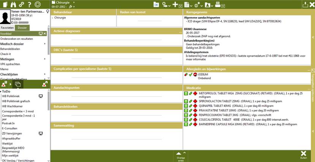Click the CHI folder icon in toolbar
The width and height of the screenshot is (315, 162).
pos(156,5)
